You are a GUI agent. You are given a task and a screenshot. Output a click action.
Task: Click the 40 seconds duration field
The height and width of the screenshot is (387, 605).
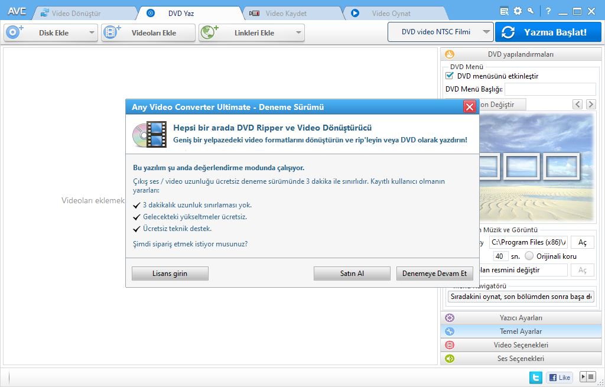(x=500, y=256)
